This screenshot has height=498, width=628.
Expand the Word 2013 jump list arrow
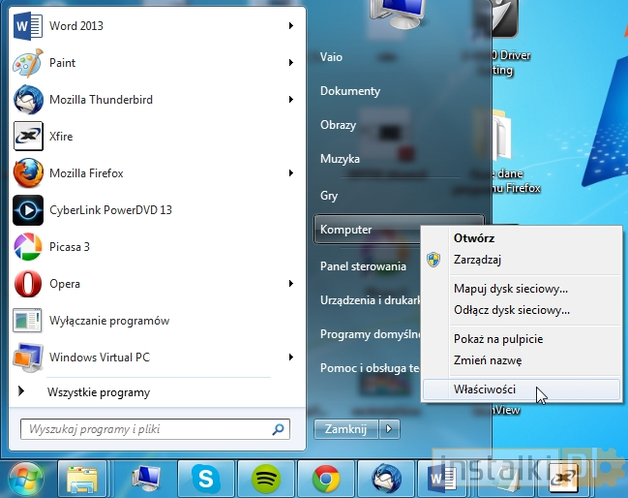click(291, 26)
